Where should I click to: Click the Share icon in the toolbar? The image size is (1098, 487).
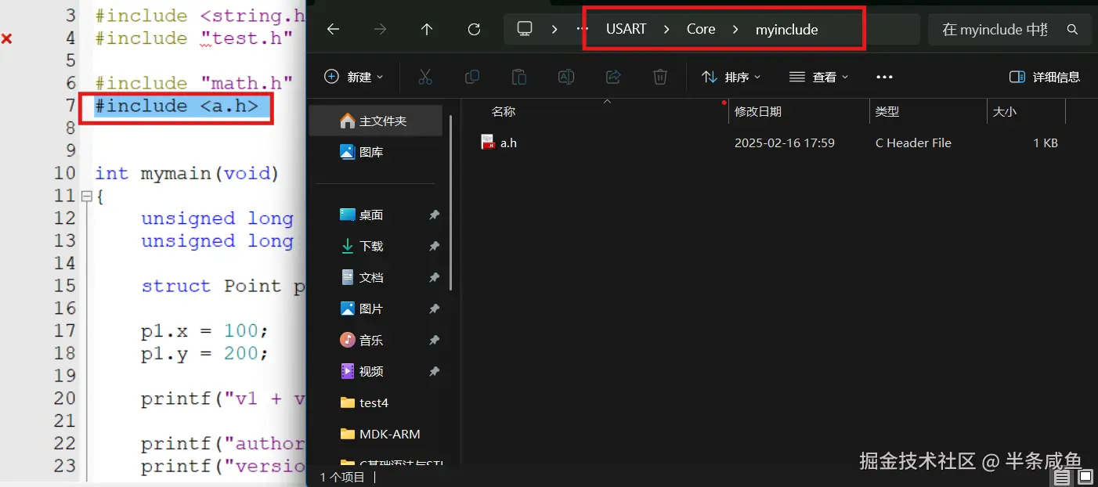[612, 76]
